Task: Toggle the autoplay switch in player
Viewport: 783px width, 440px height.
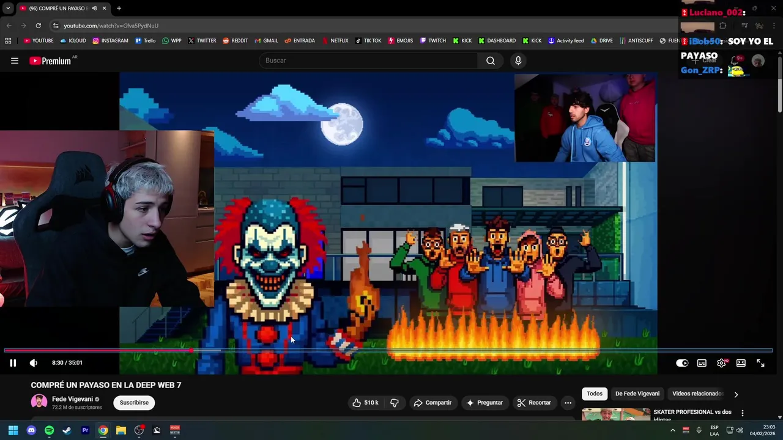Action: [682, 363]
